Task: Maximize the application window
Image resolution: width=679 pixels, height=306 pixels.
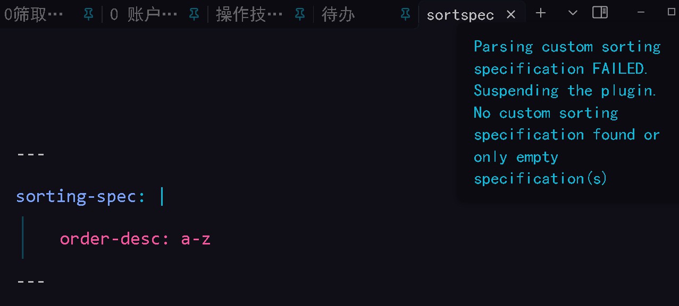Action: click(671, 12)
